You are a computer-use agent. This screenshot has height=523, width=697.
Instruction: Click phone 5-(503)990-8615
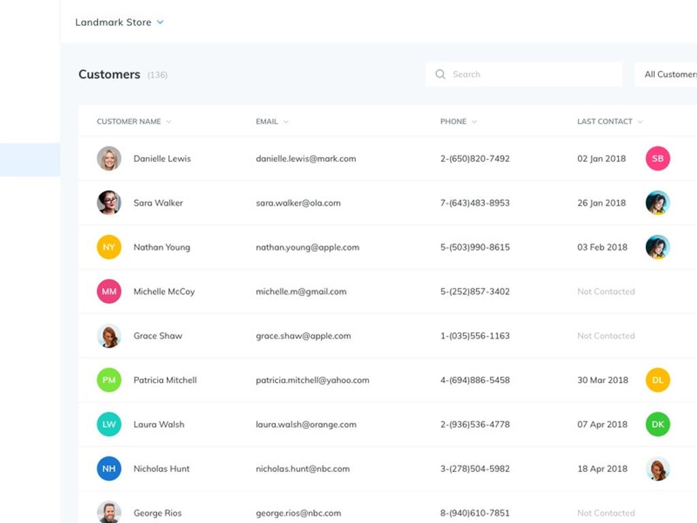coord(474,247)
